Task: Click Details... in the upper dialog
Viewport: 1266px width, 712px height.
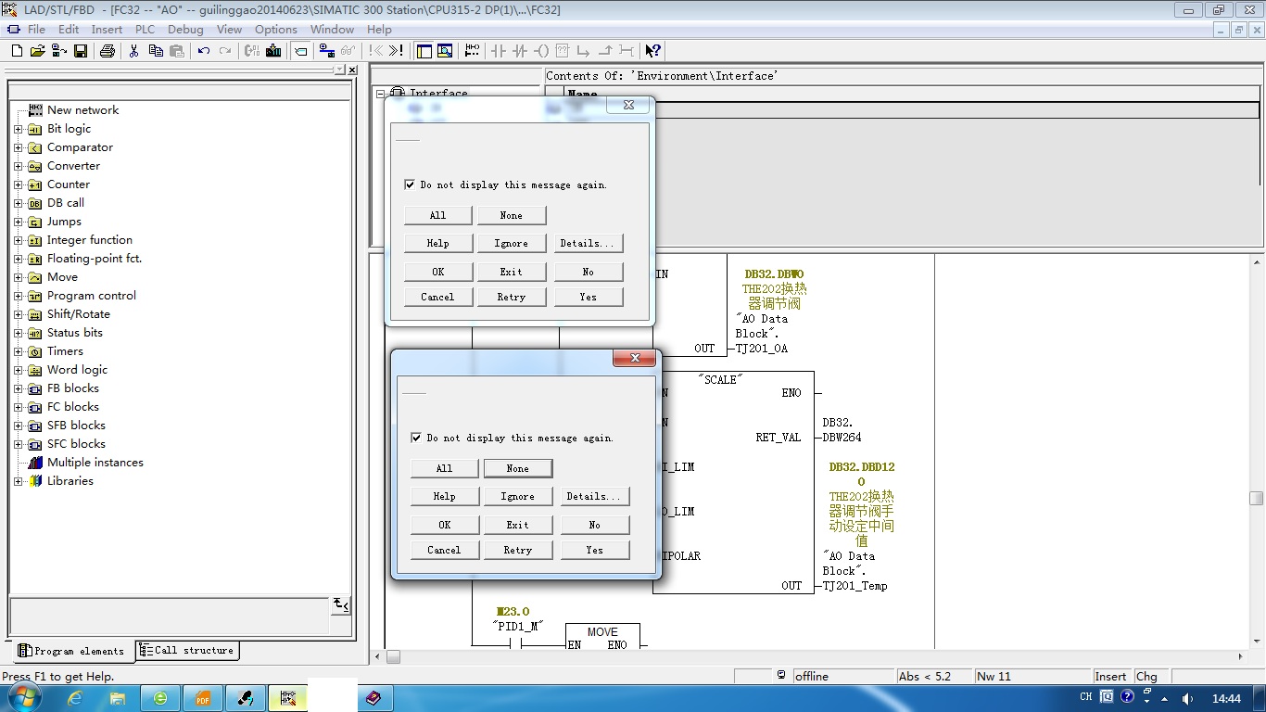Action: [588, 243]
